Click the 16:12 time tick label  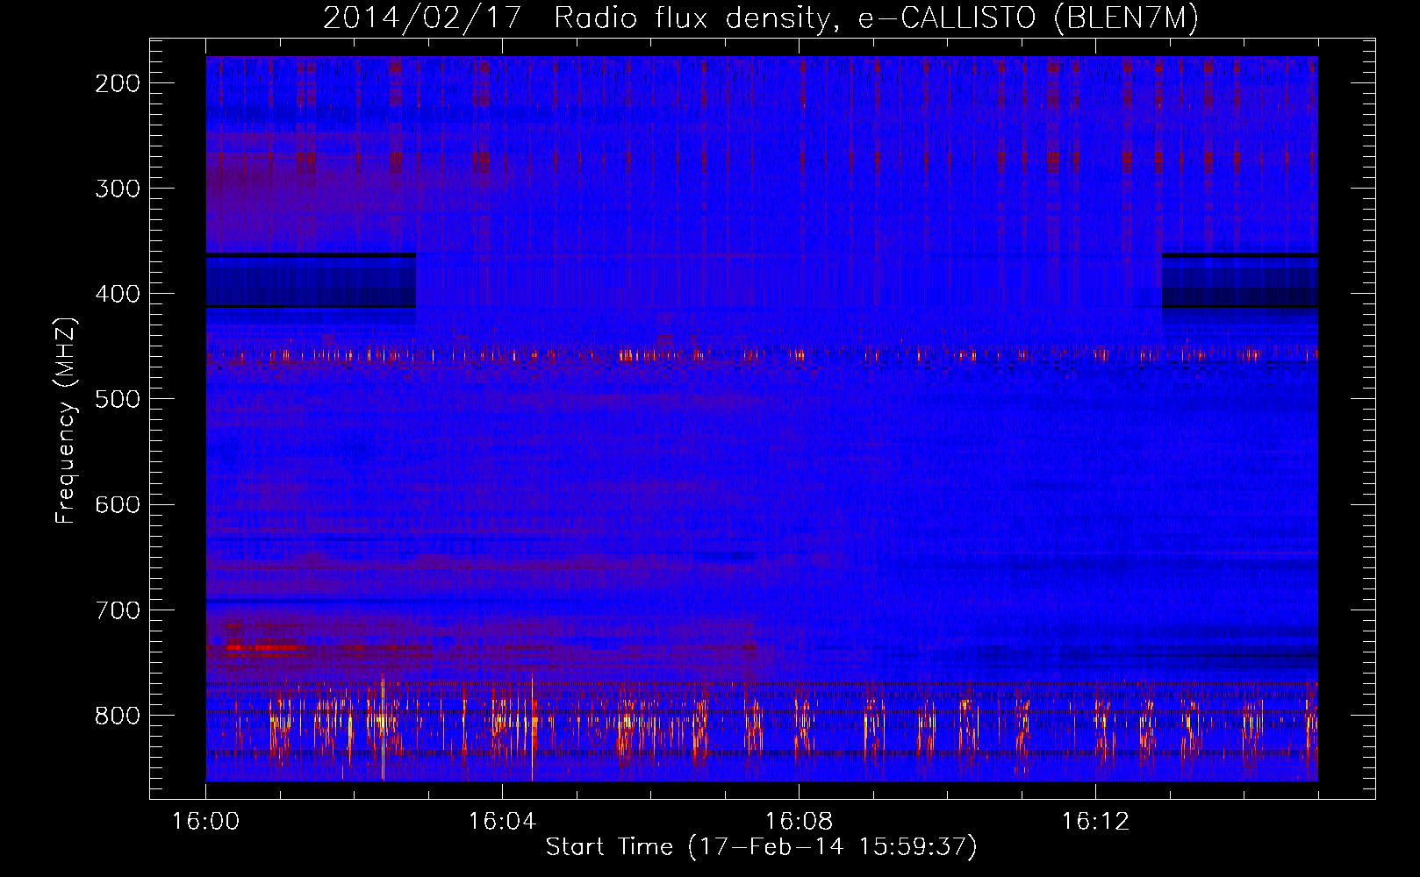[x=1096, y=822]
